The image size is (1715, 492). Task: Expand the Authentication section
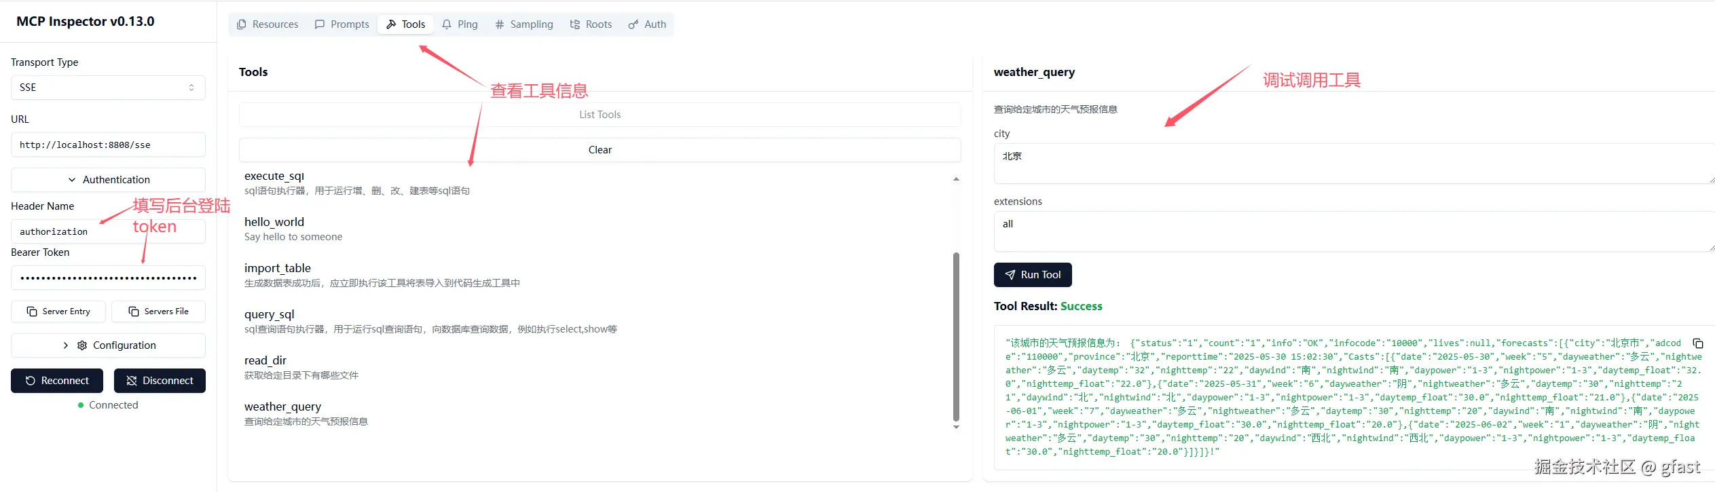click(x=108, y=180)
